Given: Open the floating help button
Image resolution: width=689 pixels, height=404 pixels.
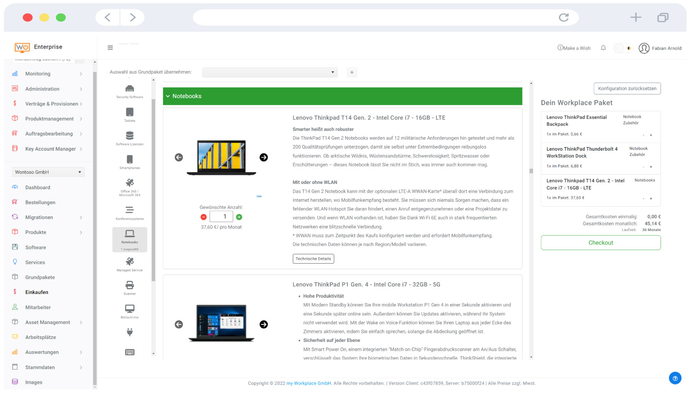Looking at the screenshot, I should [x=675, y=378].
